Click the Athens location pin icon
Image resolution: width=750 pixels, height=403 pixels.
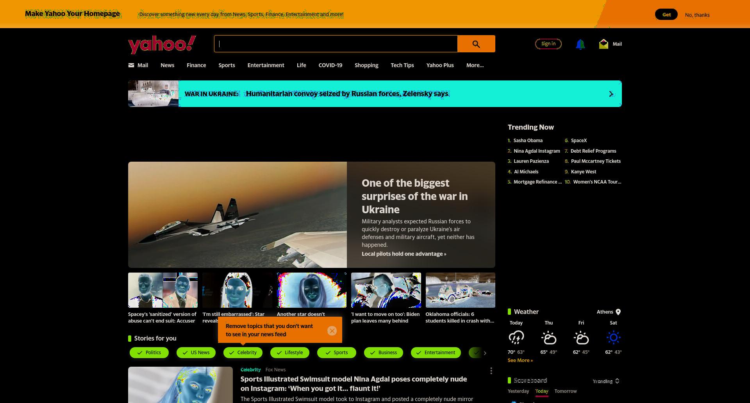point(618,312)
